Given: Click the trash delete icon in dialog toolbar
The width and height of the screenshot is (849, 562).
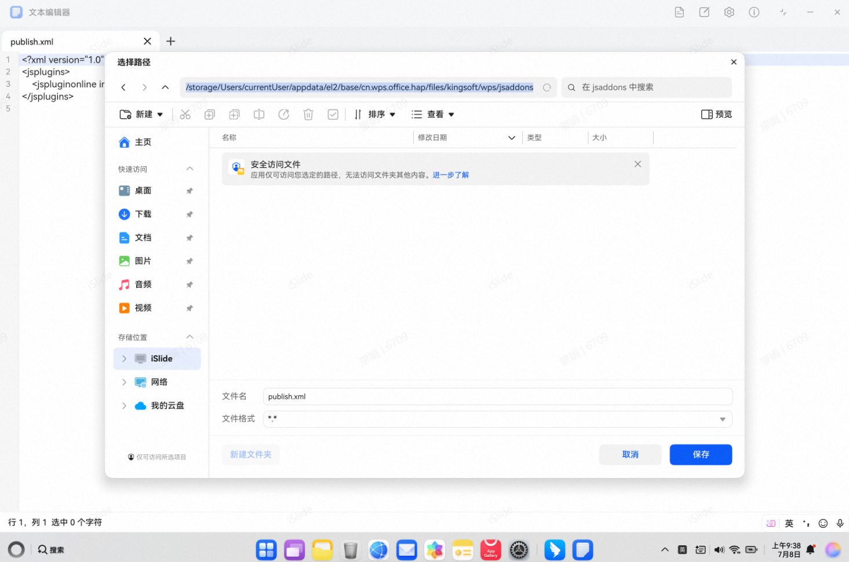Looking at the screenshot, I should point(308,115).
